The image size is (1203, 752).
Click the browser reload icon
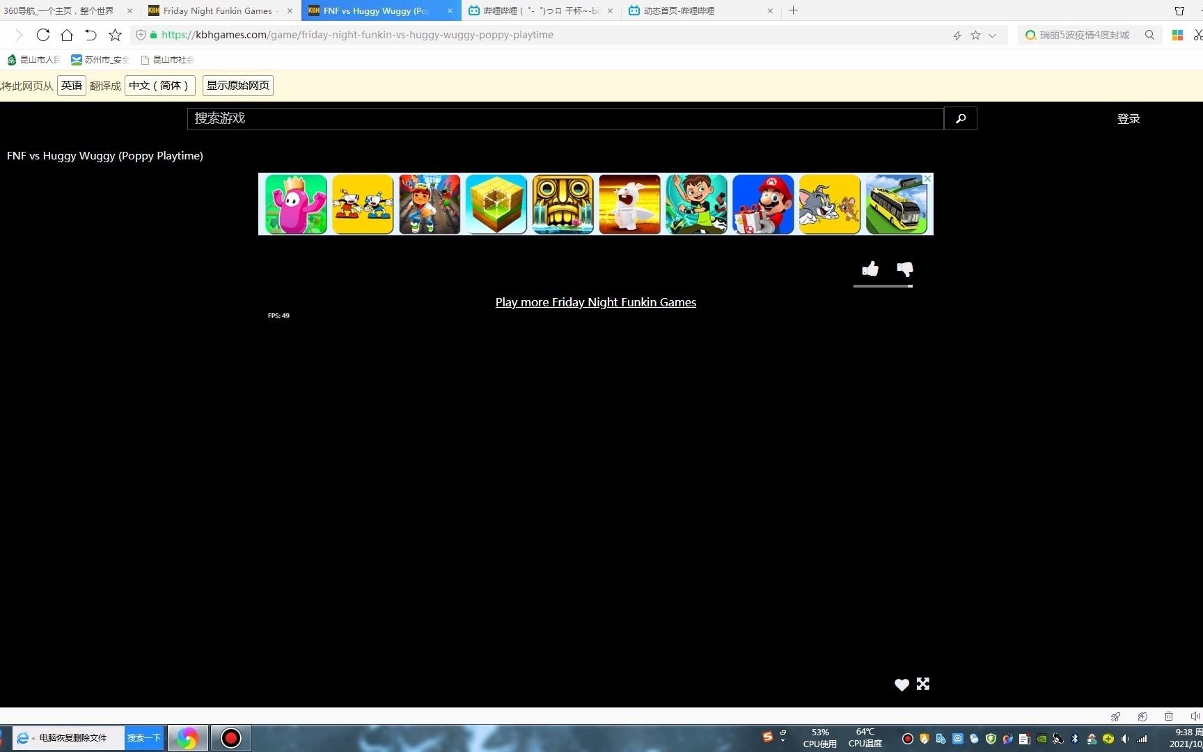[x=43, y=35]
